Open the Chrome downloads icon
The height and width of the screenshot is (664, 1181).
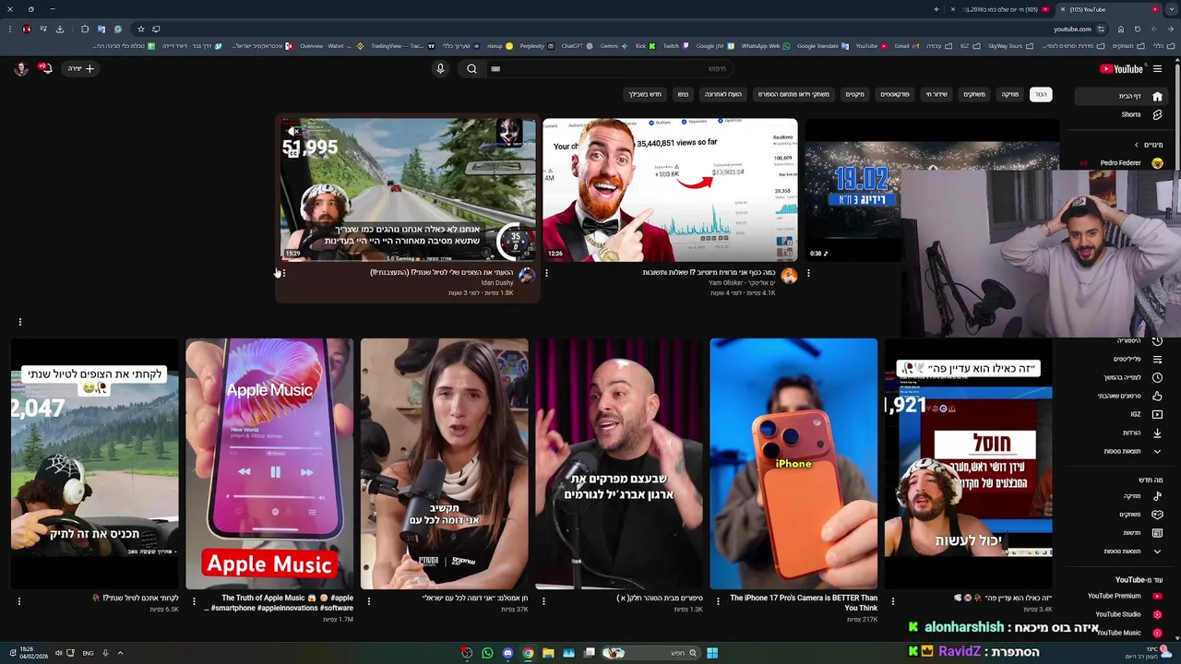click(x=60, y=30)
